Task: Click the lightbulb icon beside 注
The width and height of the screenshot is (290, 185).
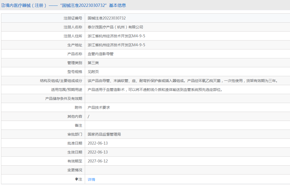Action: [77, 179]
